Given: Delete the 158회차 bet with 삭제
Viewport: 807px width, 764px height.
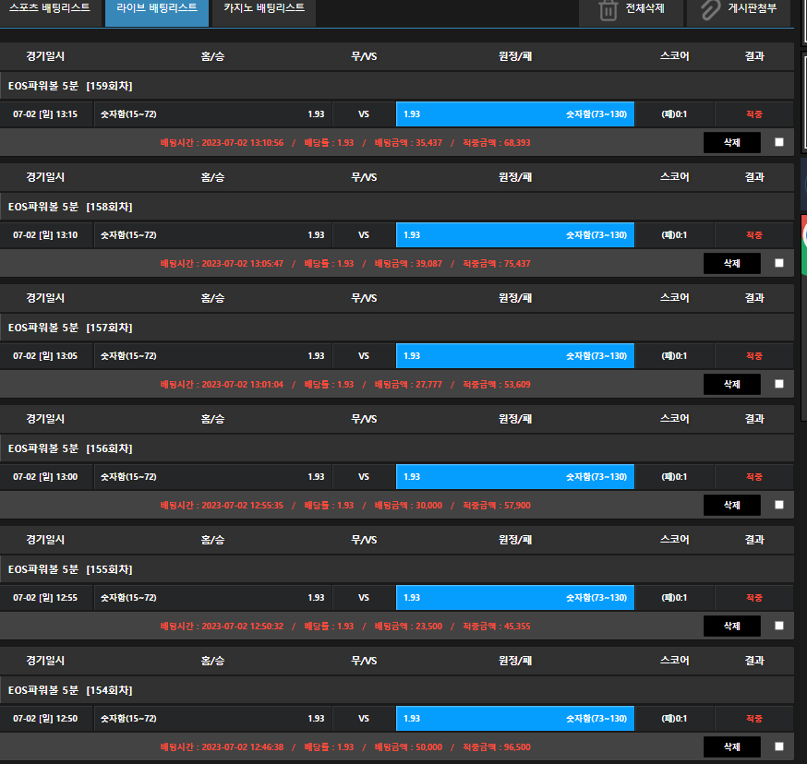Looking at the screenshot, I should [x=731, y=263].
